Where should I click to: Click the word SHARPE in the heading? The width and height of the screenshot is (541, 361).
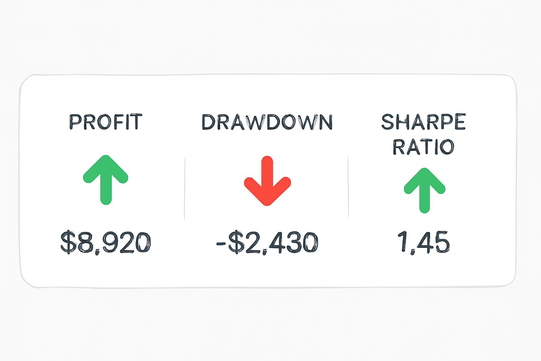(423, 122)
